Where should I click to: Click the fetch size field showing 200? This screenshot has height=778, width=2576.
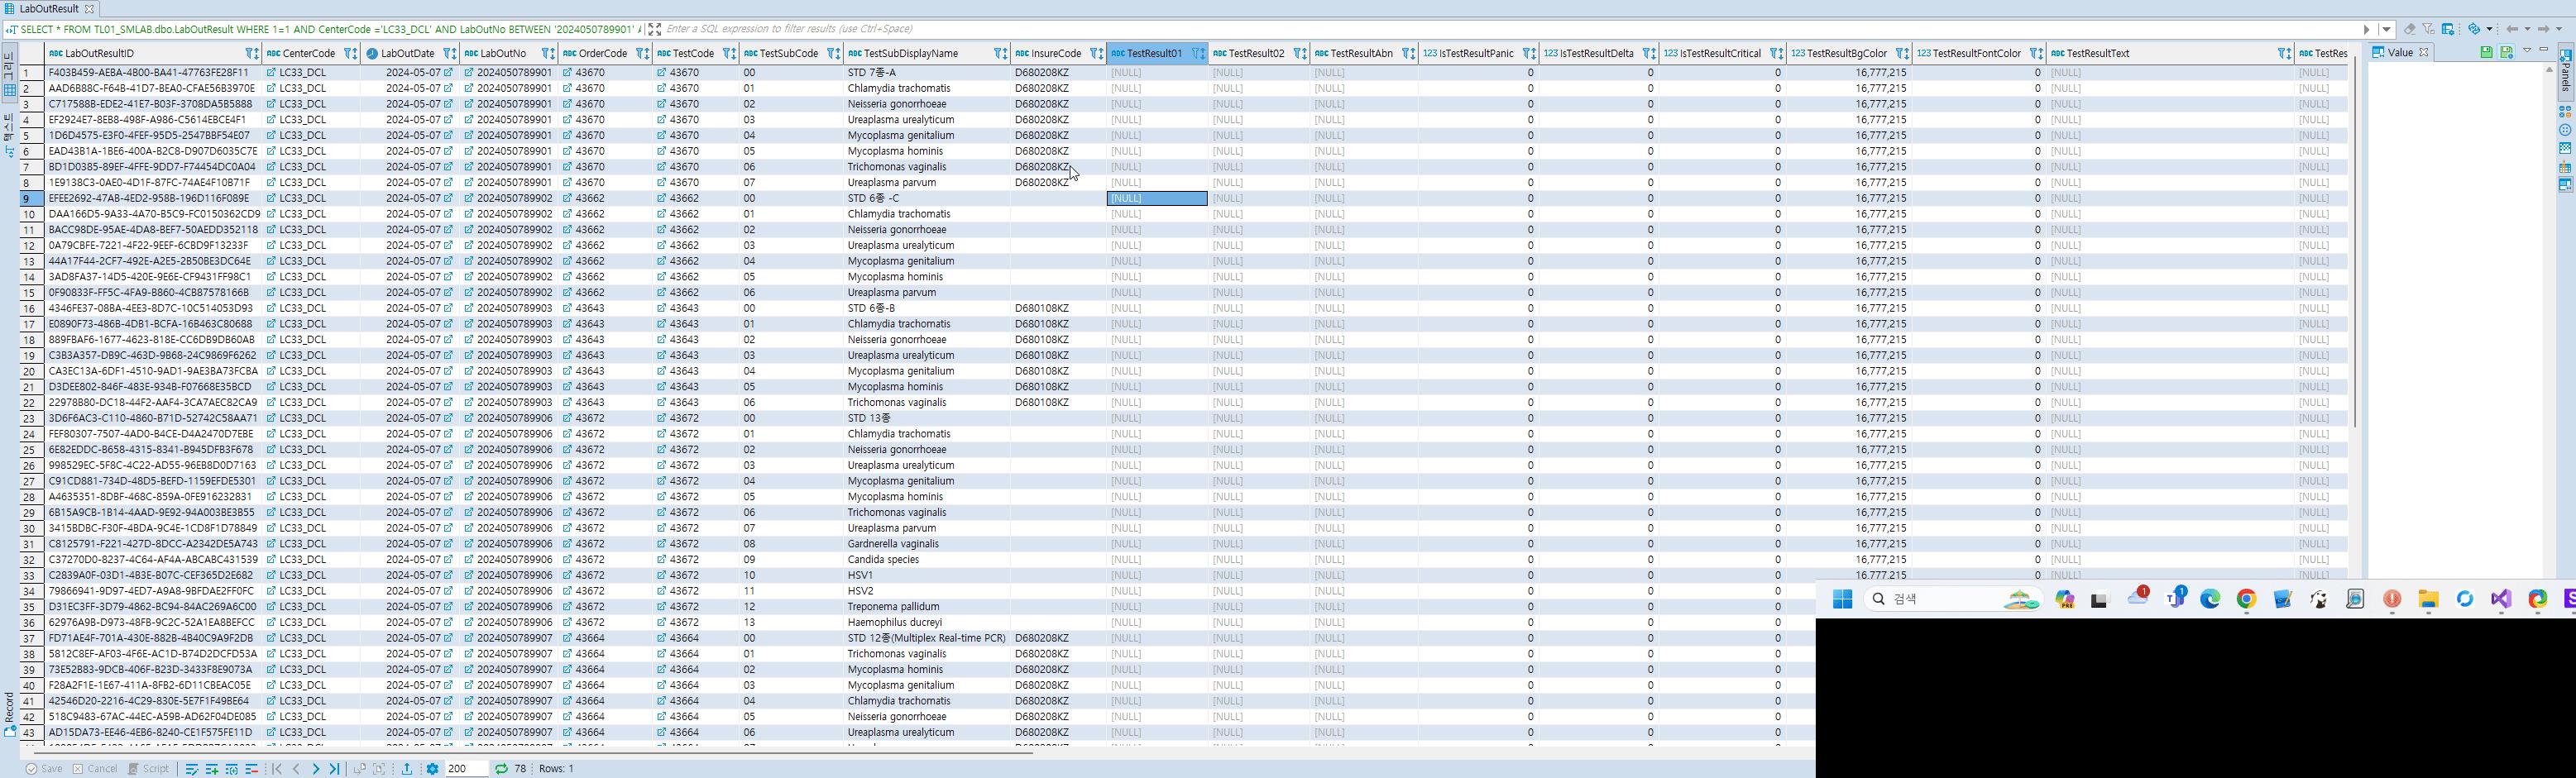[x=466, y=769]
